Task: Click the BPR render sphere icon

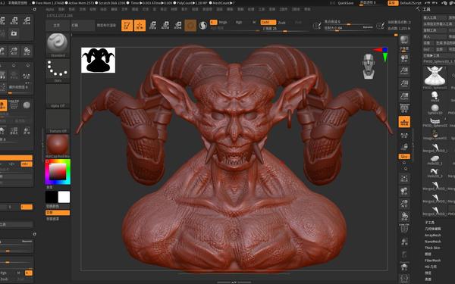Action: point(404,39)
